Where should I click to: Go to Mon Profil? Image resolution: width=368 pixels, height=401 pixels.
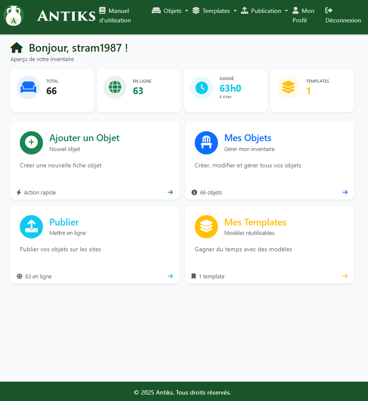[x=303, y=15]
